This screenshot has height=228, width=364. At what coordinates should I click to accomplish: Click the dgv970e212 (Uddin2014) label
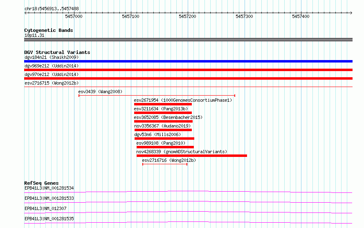point(52,74)
